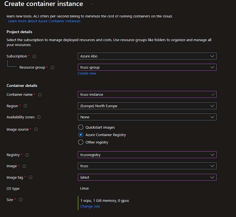Click the Project details heading

click(19, 32)
